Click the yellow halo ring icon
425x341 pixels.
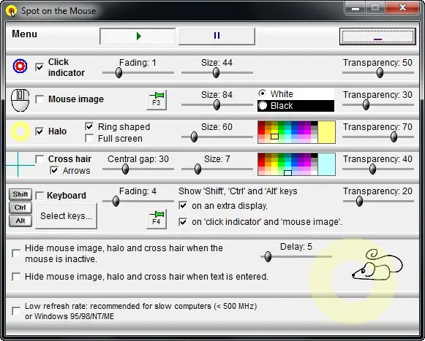[x=20, y=131]
